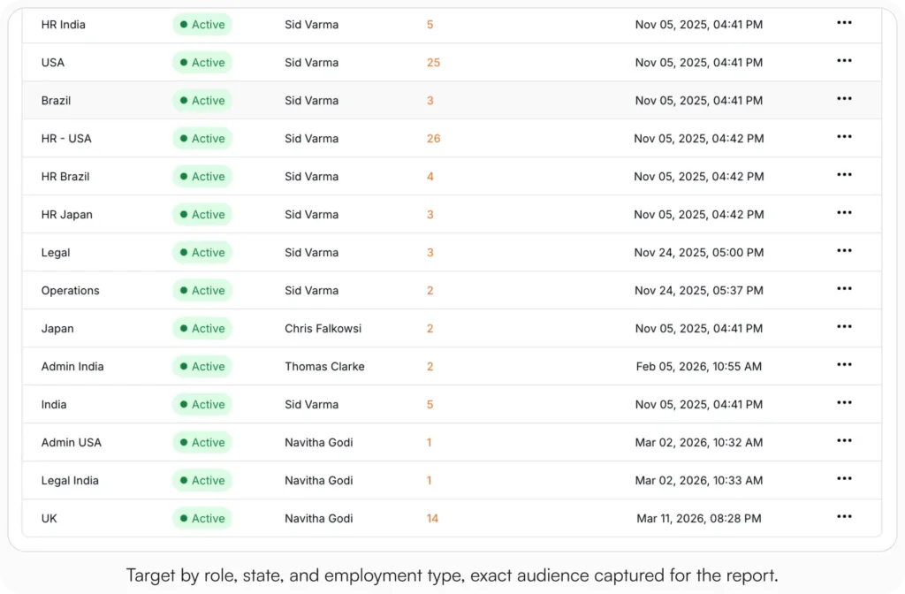Screen dimensions: 905x594
Task: Open the three-dot menu for Legal India
Action: (x=844, y=478)
